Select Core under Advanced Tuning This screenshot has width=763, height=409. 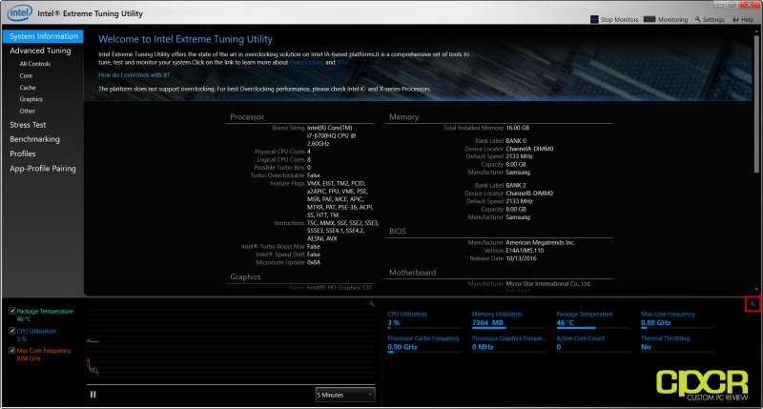(x=27, y=76)
